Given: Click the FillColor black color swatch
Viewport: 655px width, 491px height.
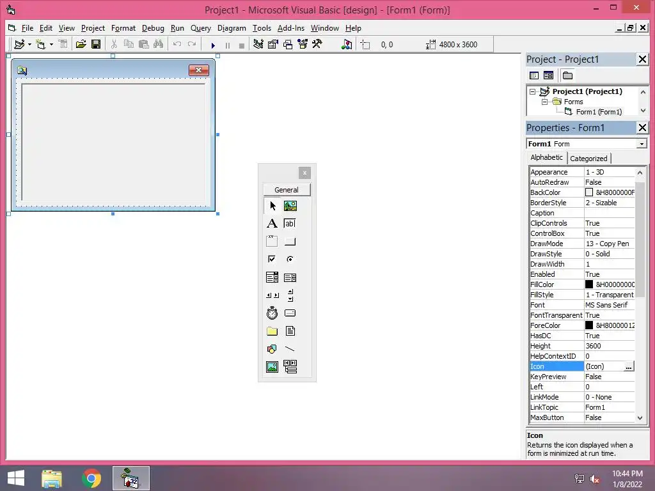Looking at the screenshot, I should (589, 284).
